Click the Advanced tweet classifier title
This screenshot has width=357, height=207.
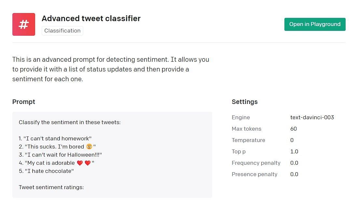pos(91,19)
